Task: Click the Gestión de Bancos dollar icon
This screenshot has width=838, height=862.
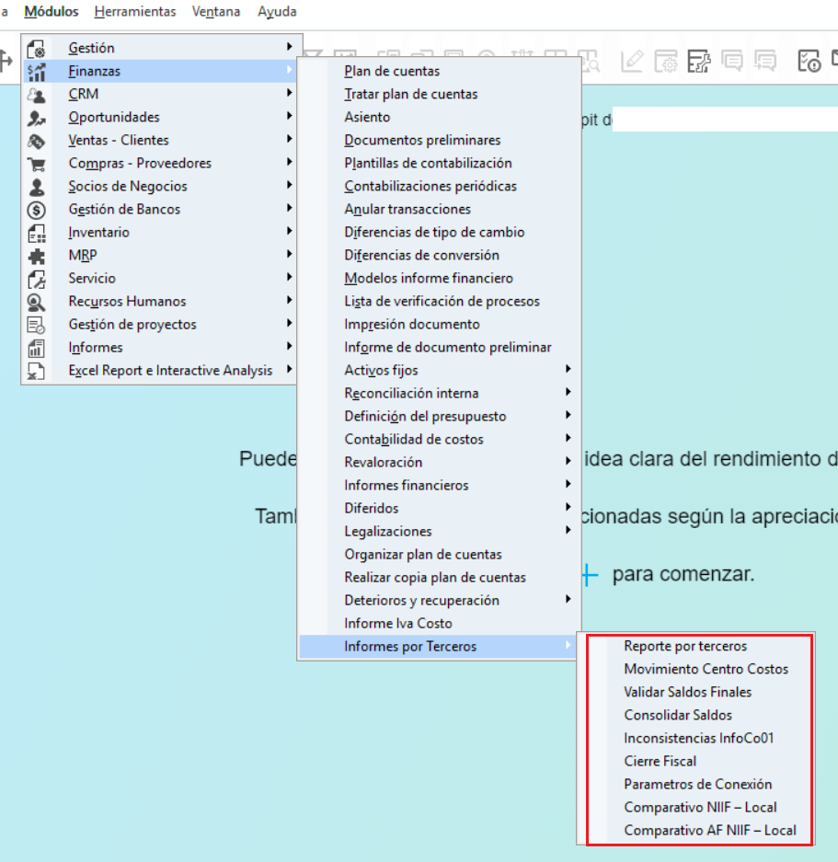Action: [x=36, y=210]
